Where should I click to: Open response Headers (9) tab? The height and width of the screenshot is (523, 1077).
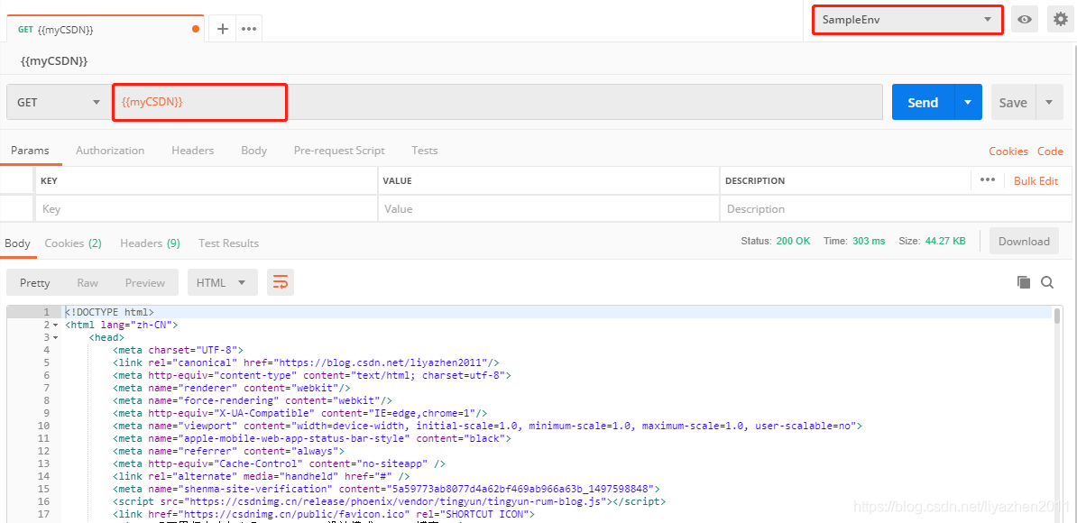[150, 243]
